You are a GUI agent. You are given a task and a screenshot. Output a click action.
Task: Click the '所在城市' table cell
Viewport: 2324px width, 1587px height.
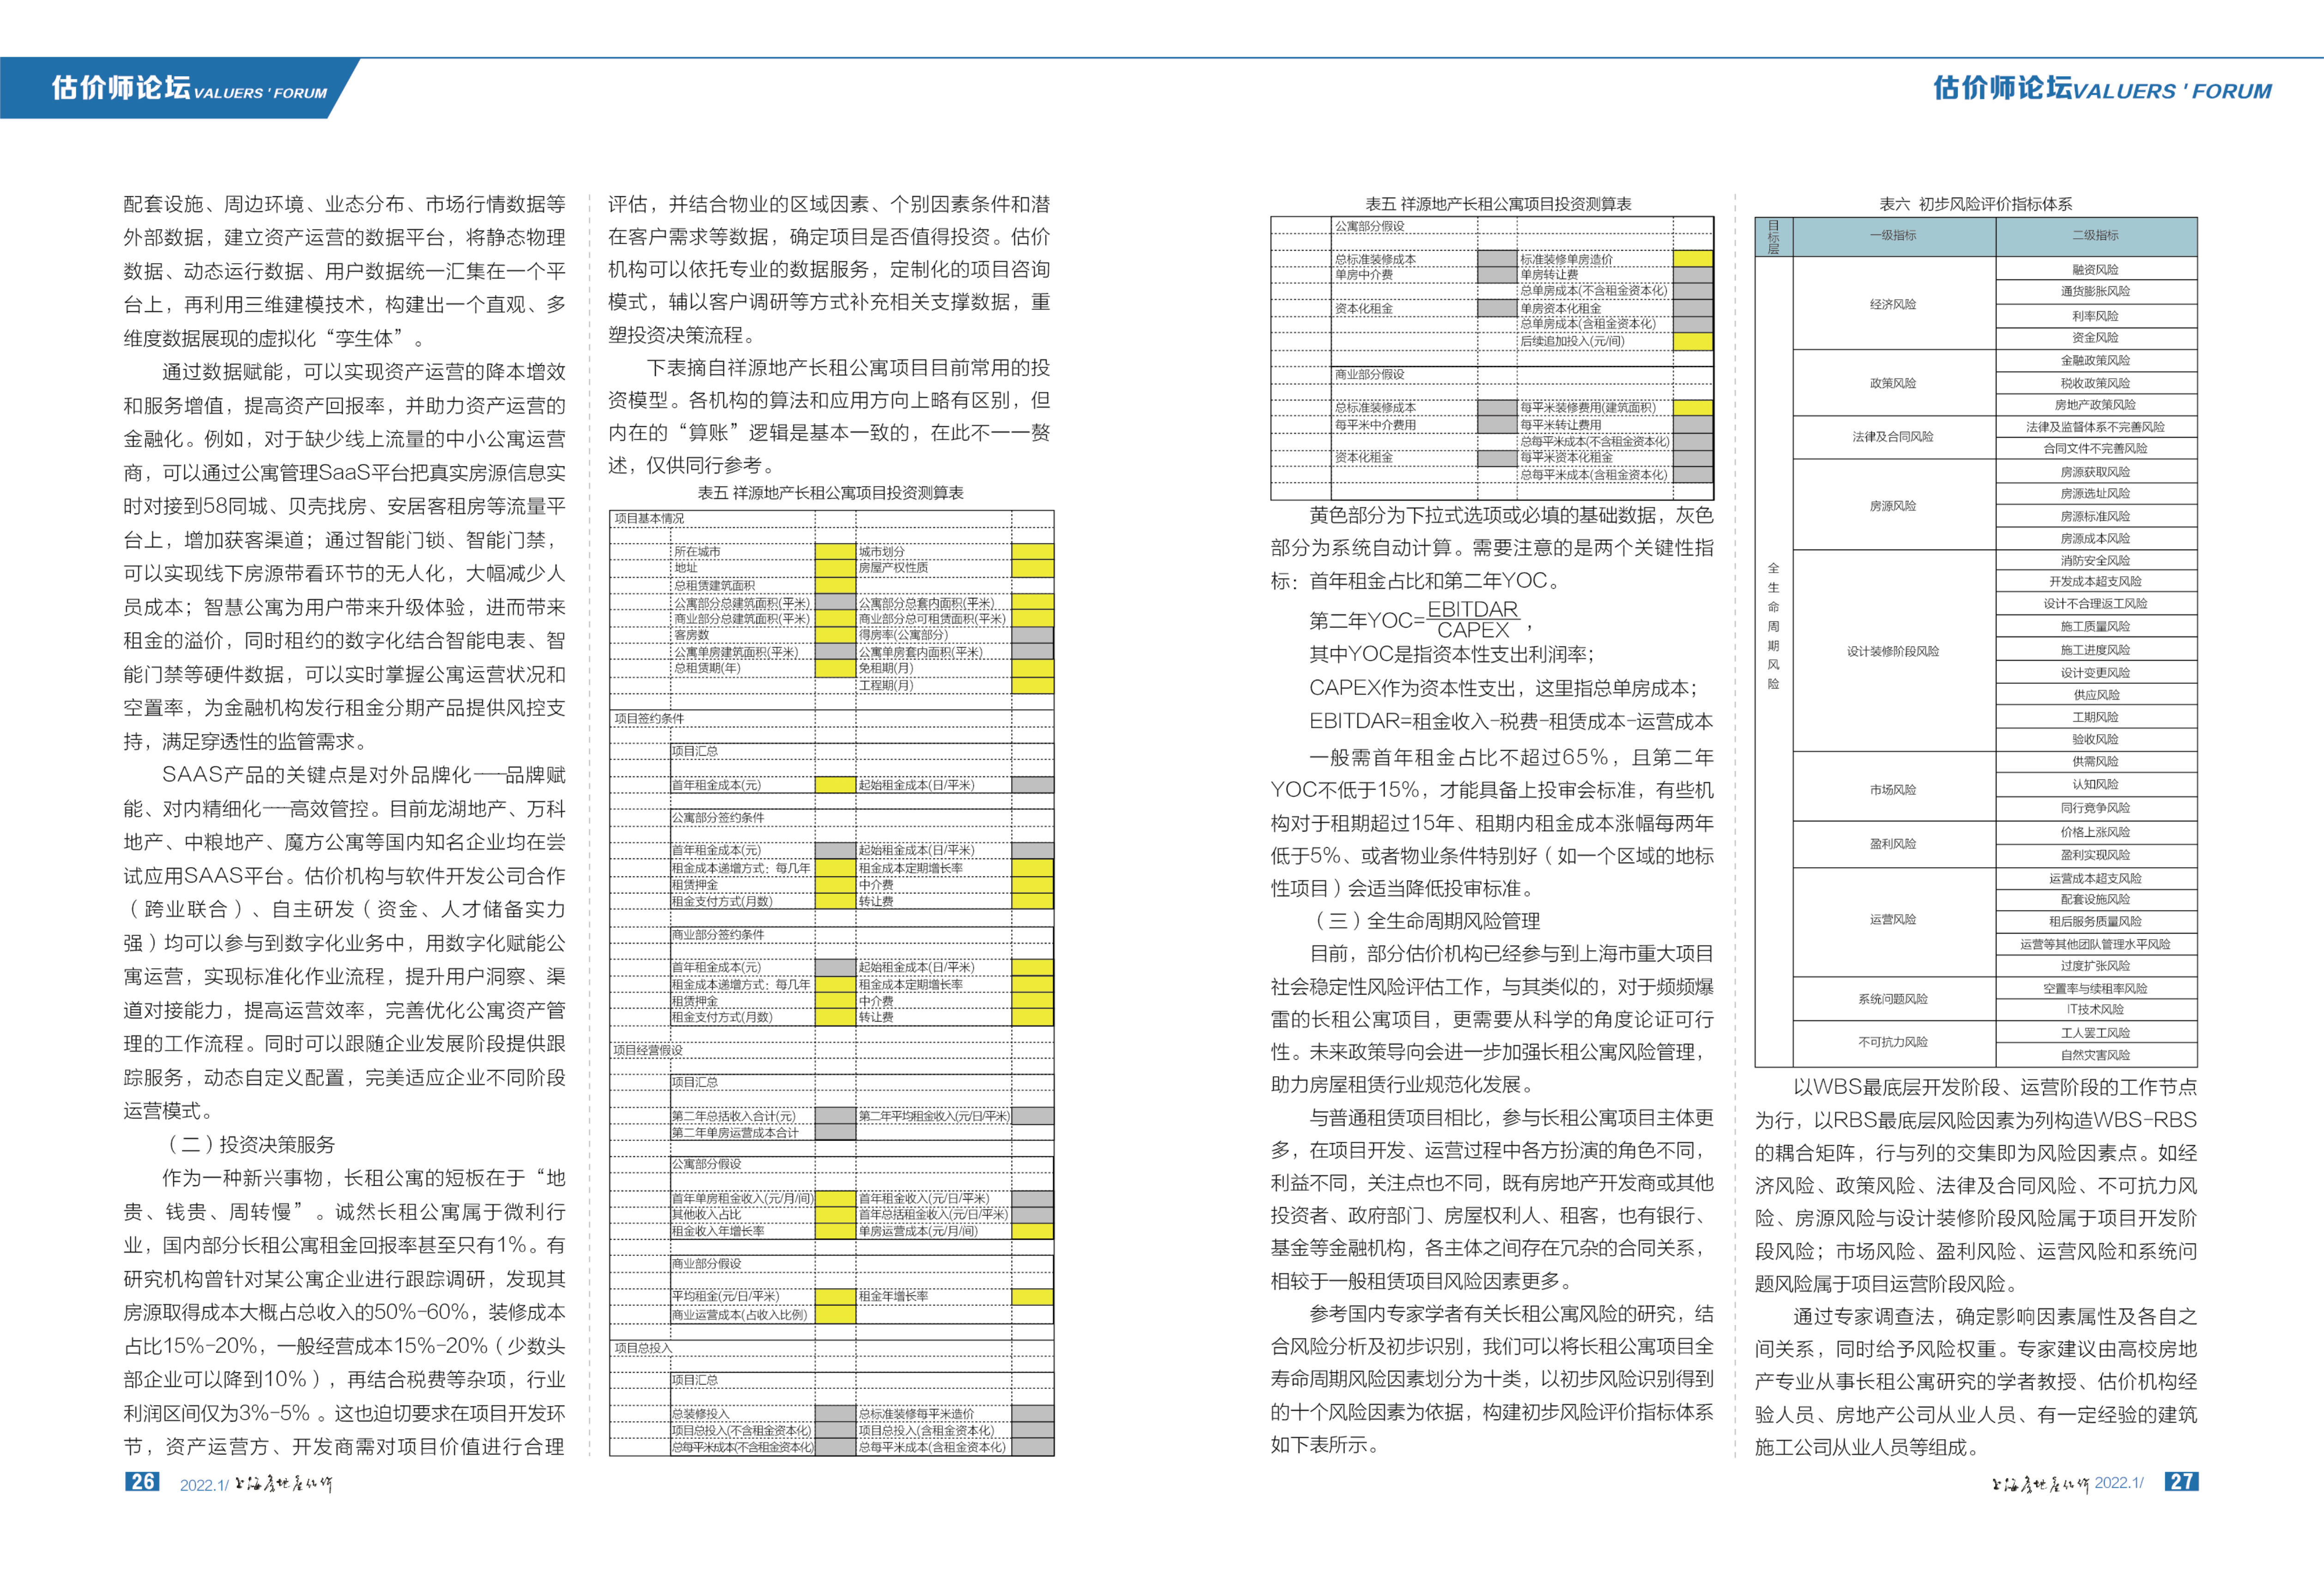[743, 552]
